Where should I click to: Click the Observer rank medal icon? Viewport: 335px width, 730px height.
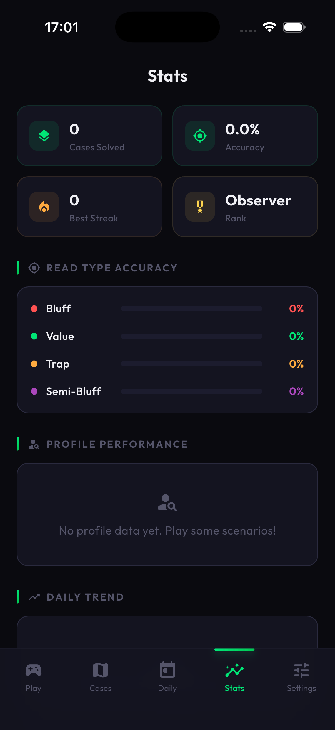[x=200, y=207]
